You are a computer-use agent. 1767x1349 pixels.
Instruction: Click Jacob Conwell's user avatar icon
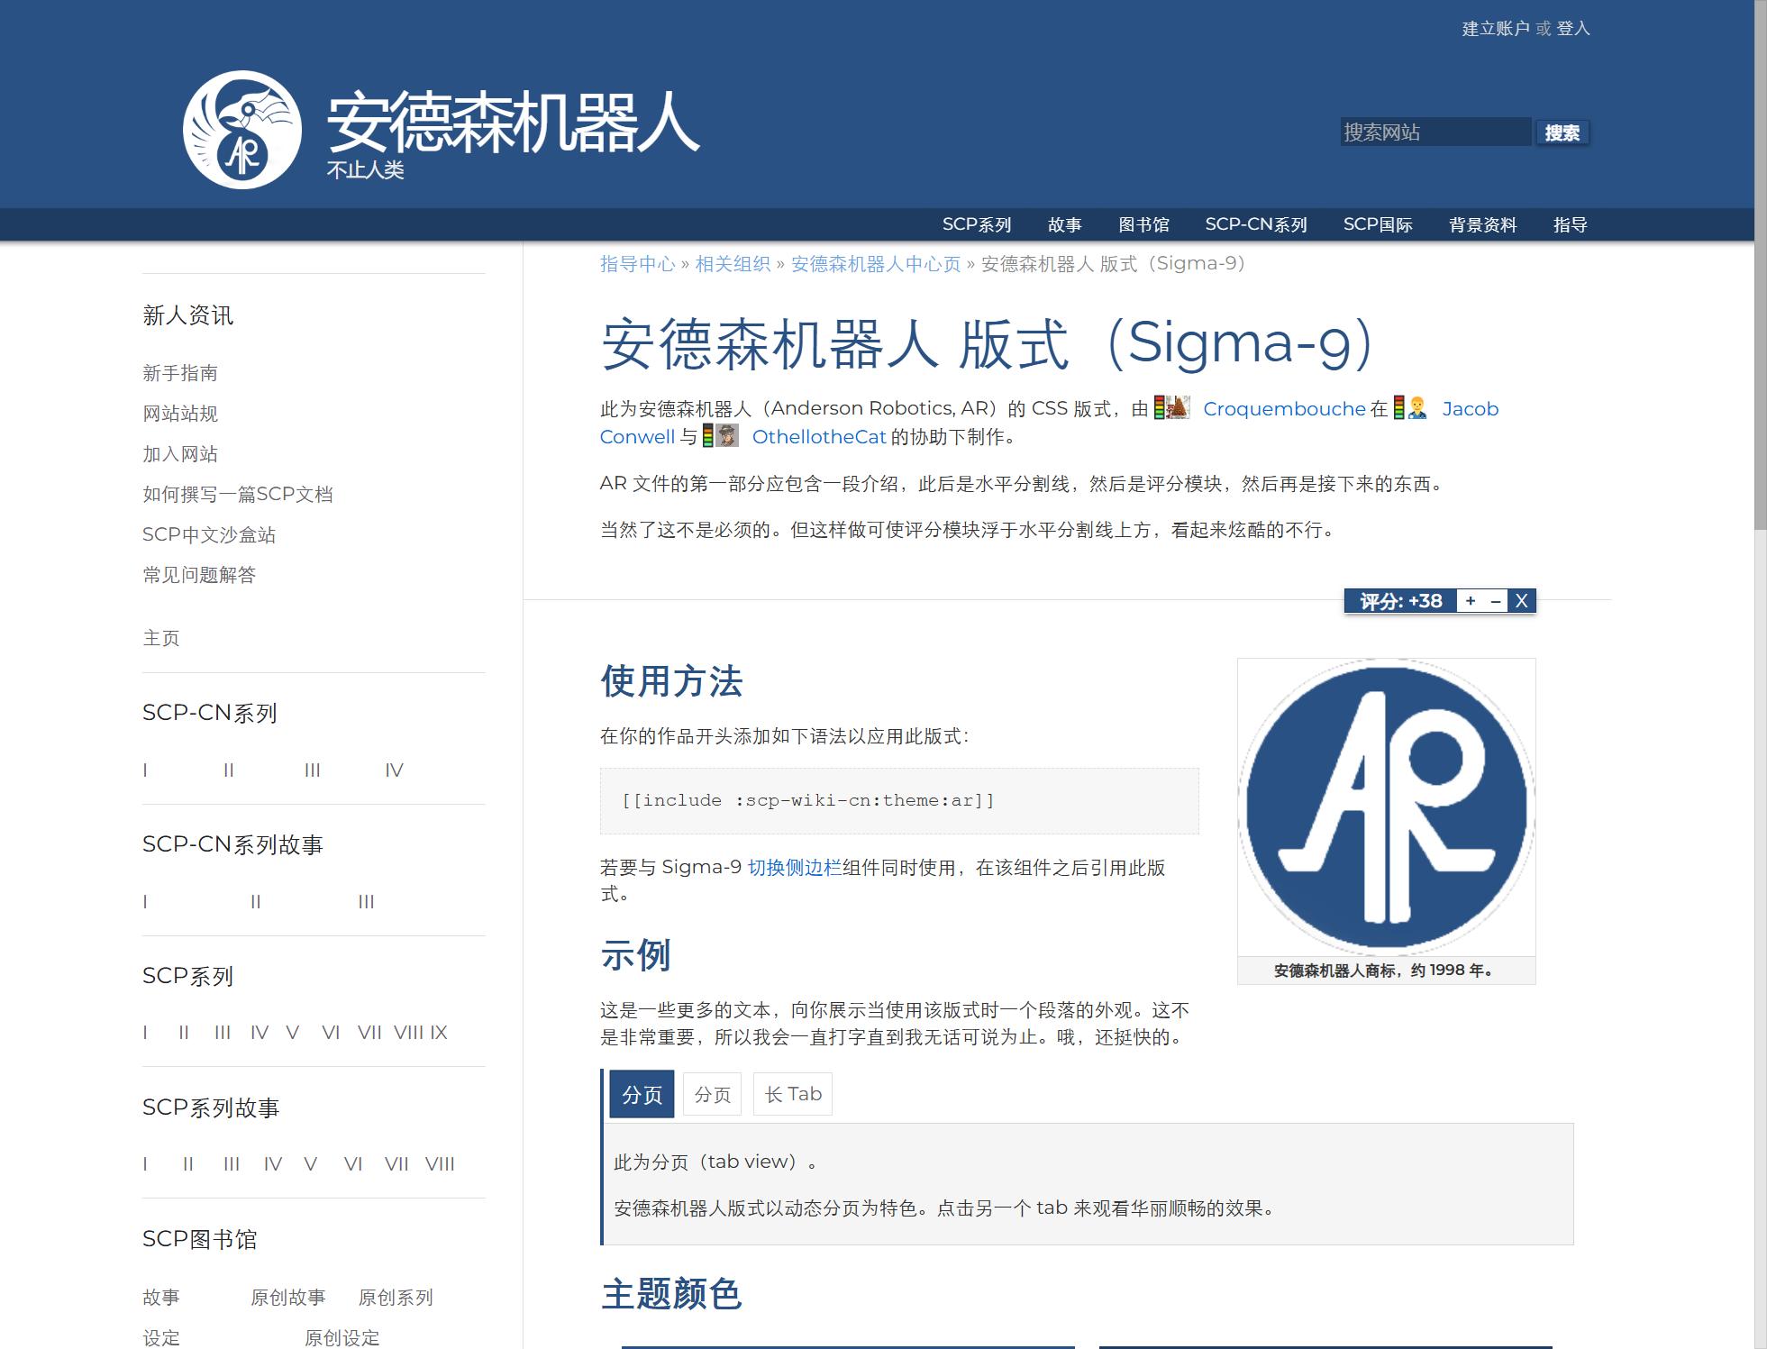[x=1417, y=408]
